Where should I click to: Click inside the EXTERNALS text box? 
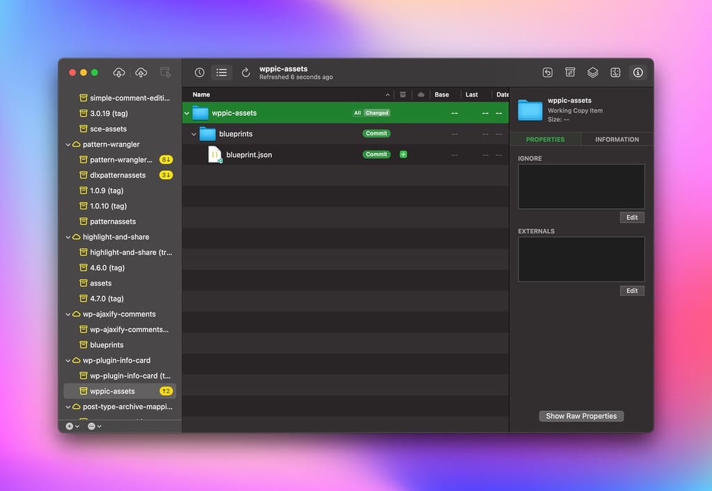(x=581, y=259)
